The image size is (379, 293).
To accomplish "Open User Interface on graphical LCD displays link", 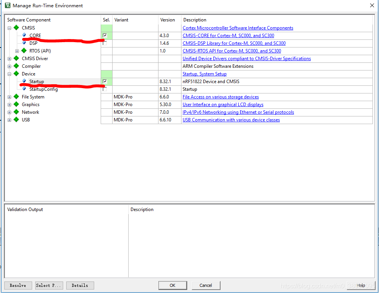I will click(223, 105).
